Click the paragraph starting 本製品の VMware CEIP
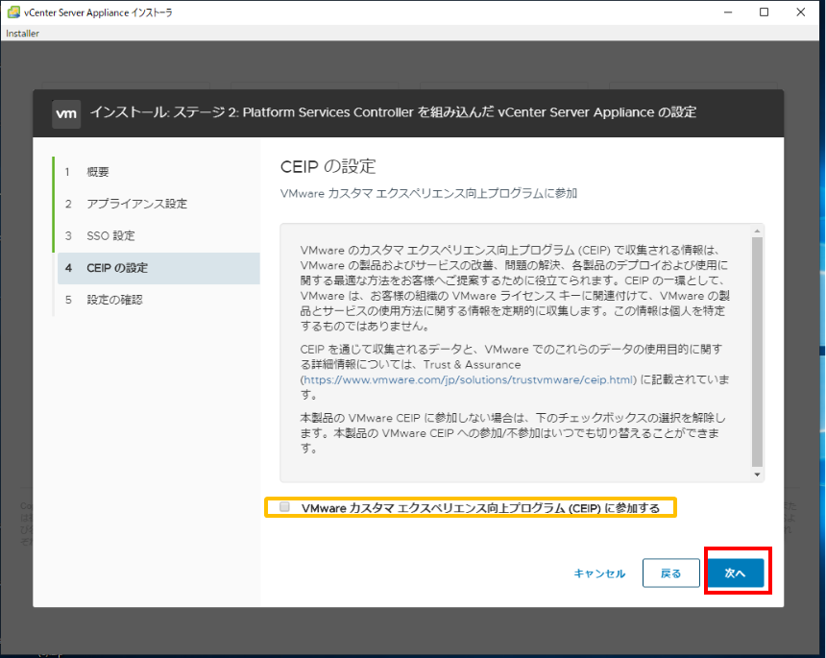 coord(513,433)
